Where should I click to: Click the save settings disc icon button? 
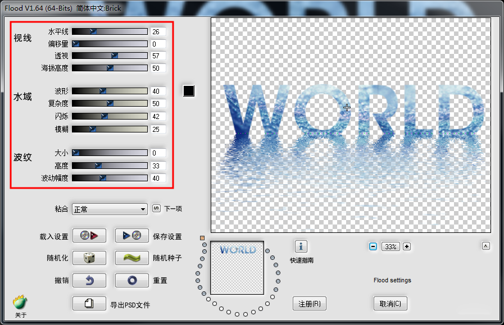[132, 236]
